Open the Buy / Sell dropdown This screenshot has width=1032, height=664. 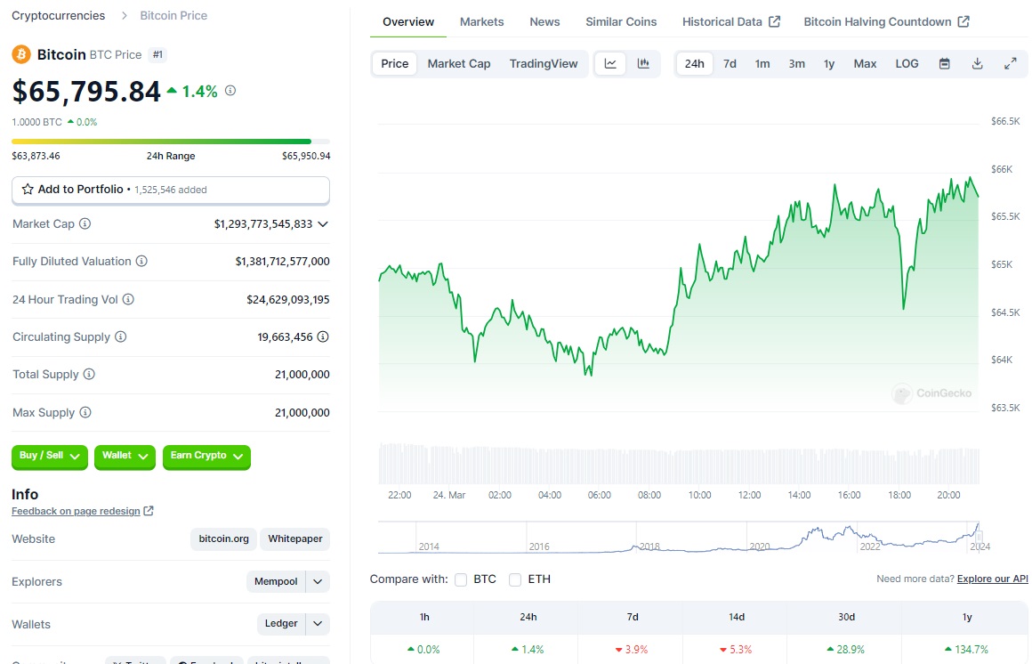pos(49,456)
